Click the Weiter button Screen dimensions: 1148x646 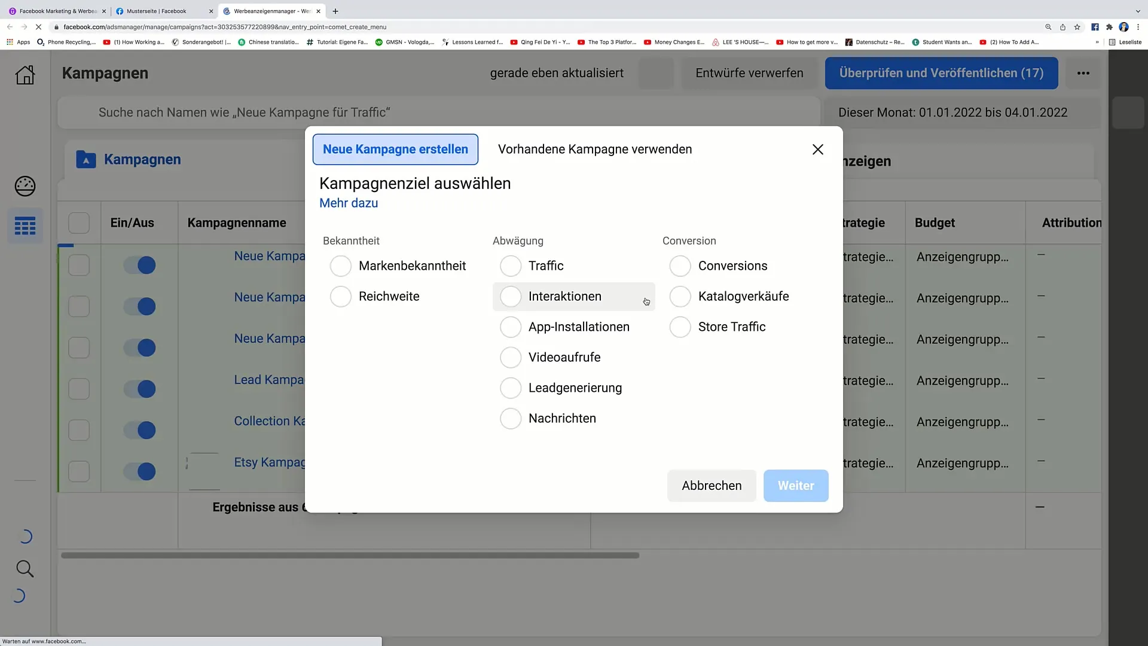click(796, 485)
